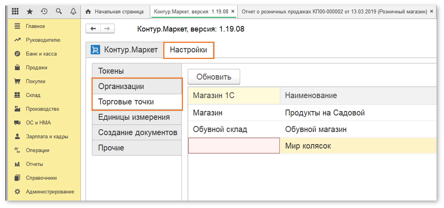This screenshot has height=208, width=444.
Task: Click the forward arrow navigation button
Action: [x=107, y=29]
